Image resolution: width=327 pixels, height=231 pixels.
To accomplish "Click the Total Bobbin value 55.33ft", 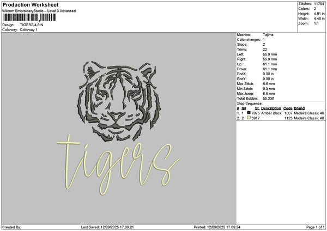I will [x=268, y=99].
